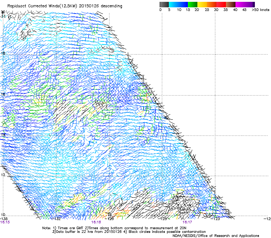Click the 'Note: 1) Times are GMT' footnote line
Image resolution: width=271 pixels, height=238 pixels.
point(114,228)
